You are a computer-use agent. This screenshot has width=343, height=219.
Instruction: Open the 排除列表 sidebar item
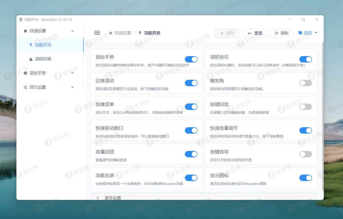(50, 59)
